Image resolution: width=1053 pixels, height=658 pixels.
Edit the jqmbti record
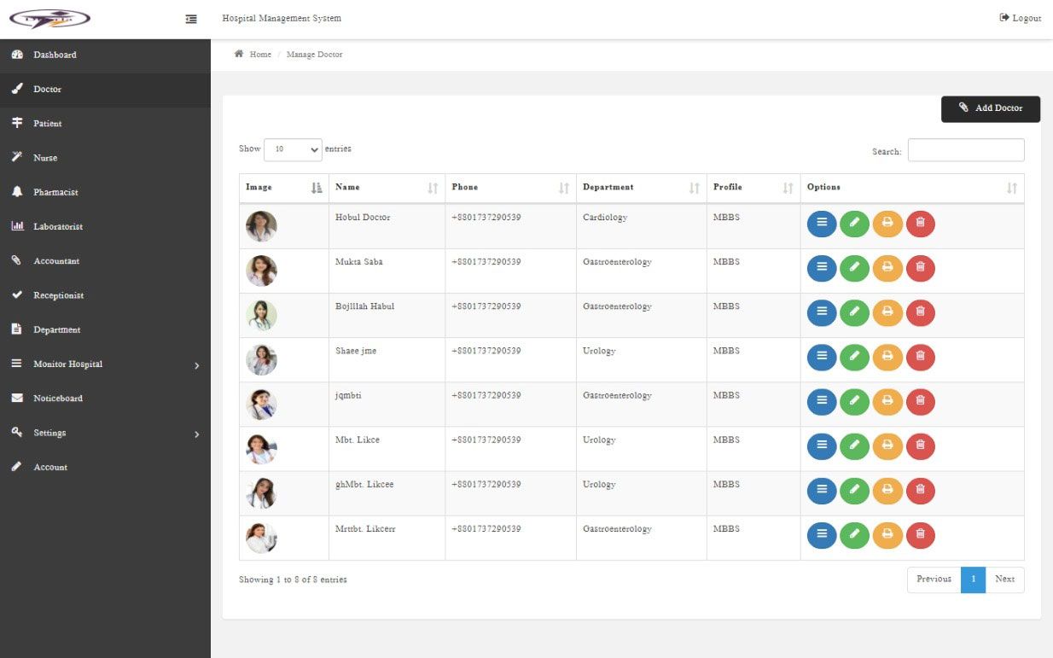[x=855, y=401]
